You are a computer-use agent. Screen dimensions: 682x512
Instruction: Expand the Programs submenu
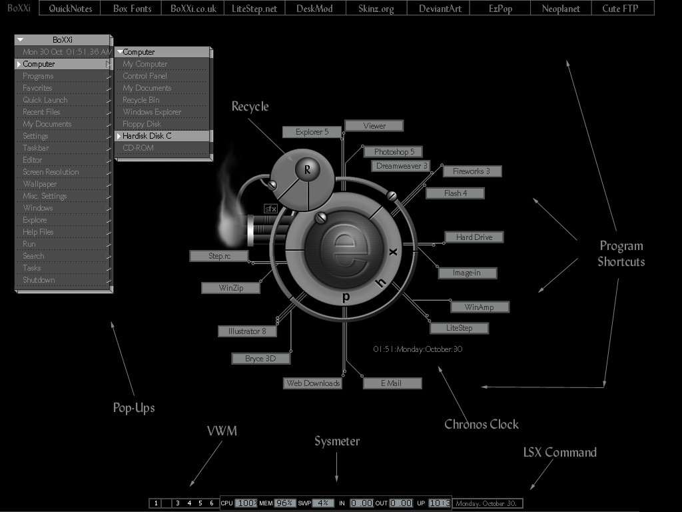pyautogui.click(x=63, y=76)
